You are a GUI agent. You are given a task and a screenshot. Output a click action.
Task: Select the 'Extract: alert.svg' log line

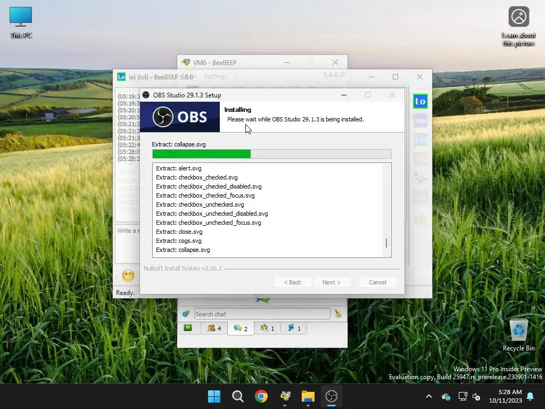click(179, 168)
